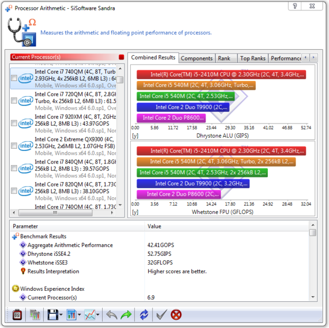Click the red Current Processor(s) color marker
This screenshot has height=328, width=329.
(x=121, y=57)
